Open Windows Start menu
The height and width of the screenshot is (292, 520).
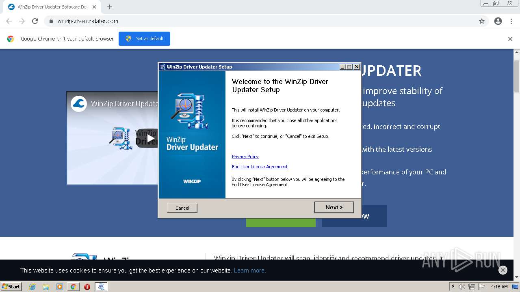(x=11, y=286)
